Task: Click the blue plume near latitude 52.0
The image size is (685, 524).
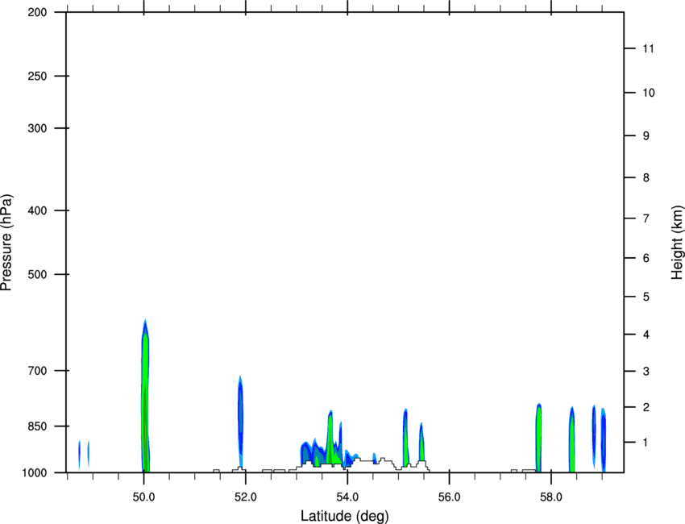Action: (240, 422)
